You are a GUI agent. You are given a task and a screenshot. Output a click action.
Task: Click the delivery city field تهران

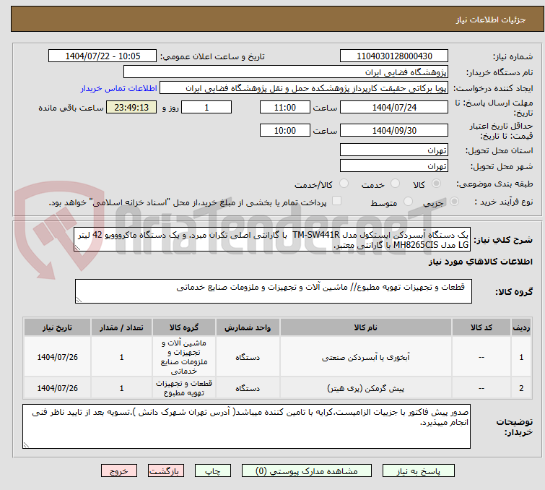click(394, 166)
